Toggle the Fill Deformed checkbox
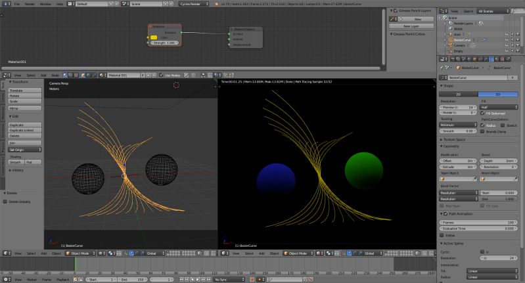 tap(482, 114)
